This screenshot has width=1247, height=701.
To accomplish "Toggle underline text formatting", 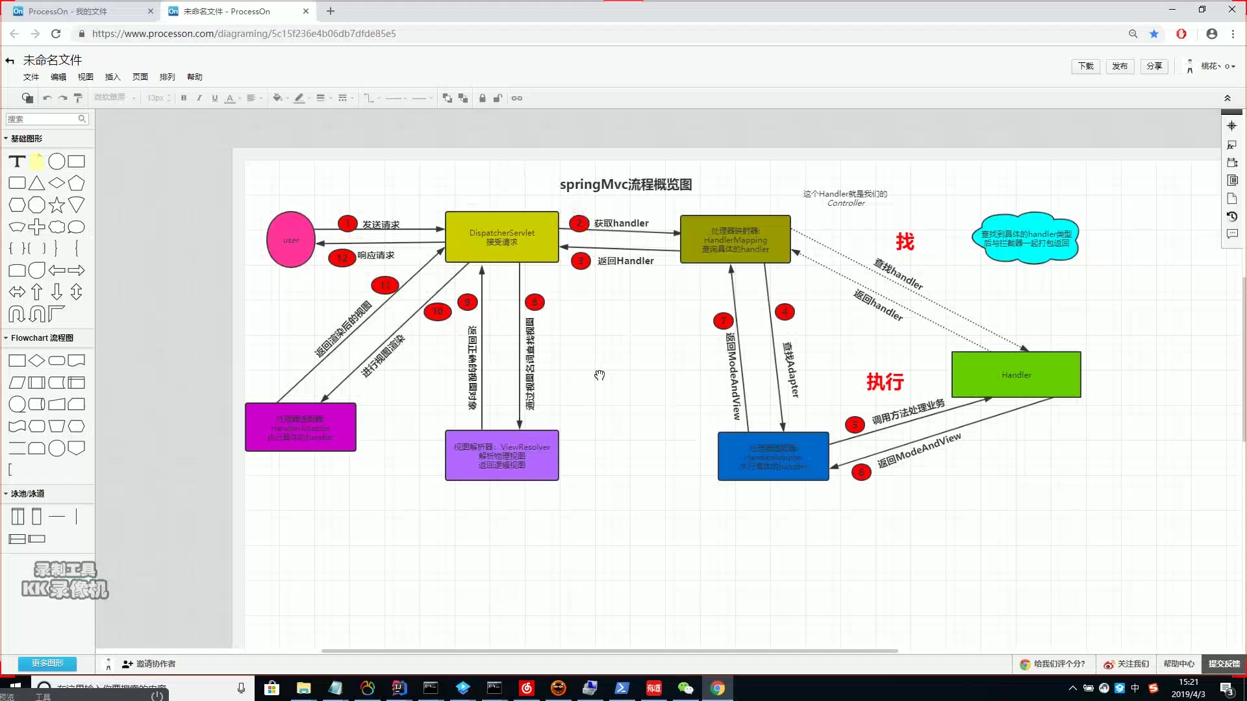I will point(215,98).
